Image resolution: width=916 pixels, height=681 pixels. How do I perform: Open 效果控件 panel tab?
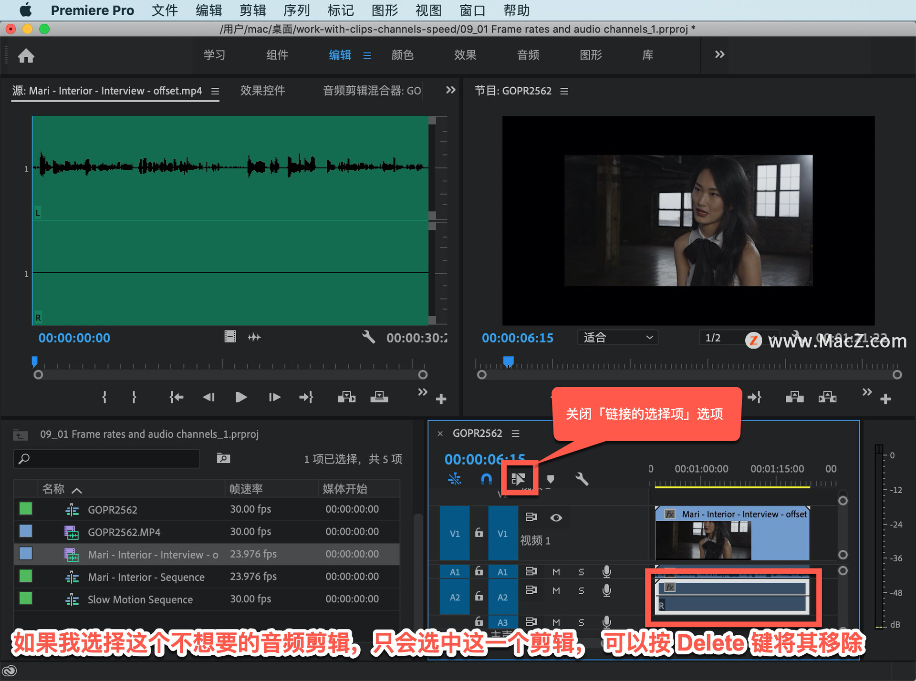point(263,90)
